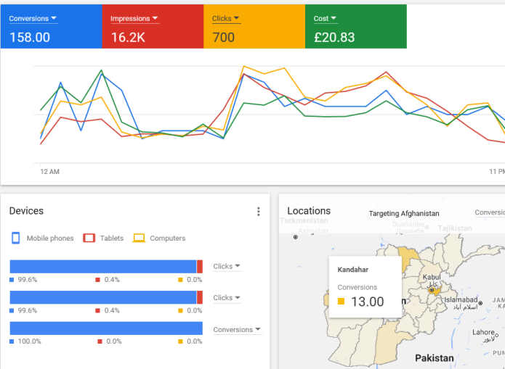Expand second Clicks dropdown in Devices
This screenshot has width=505, height=369.
point(227,297)
